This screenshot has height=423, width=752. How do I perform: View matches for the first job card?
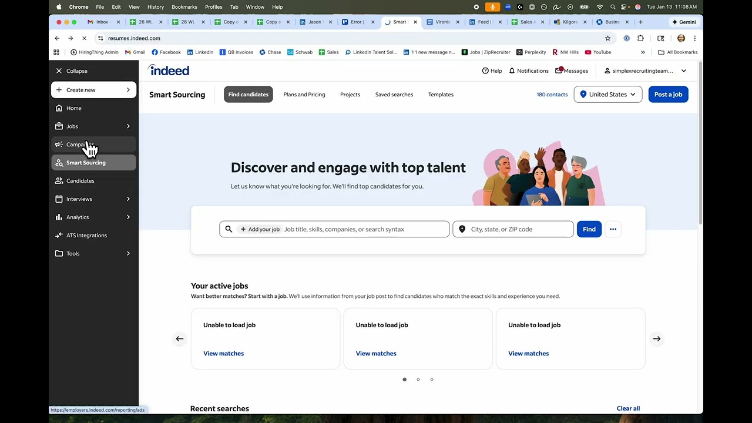(223, 354)
